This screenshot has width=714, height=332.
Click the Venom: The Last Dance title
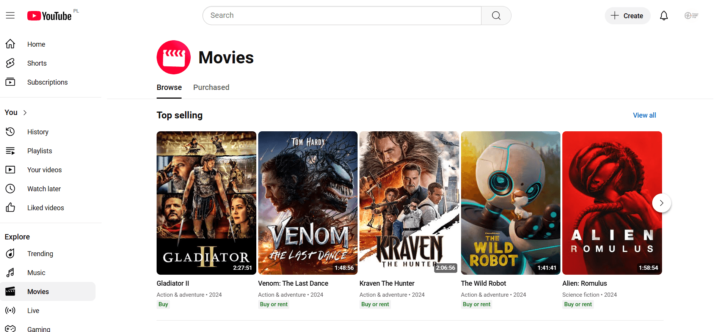pyautogui.click(x=293, y=283)
